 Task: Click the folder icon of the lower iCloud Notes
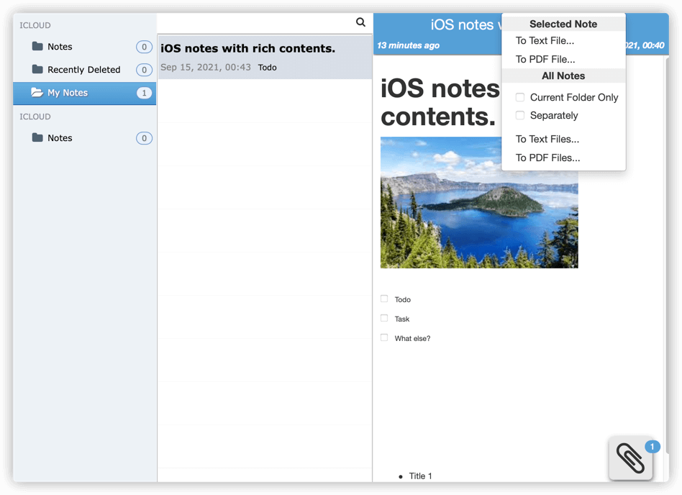coord(39,137)
